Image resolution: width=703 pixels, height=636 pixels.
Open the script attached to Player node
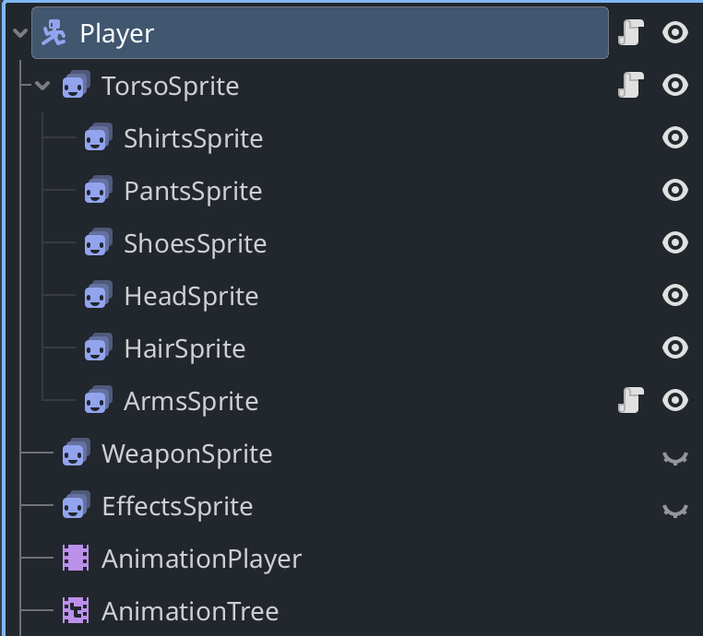pyautogui.click(x=630, y=33)
